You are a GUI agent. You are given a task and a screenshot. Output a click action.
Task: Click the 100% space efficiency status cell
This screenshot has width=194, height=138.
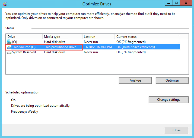[x=136, y=47]
